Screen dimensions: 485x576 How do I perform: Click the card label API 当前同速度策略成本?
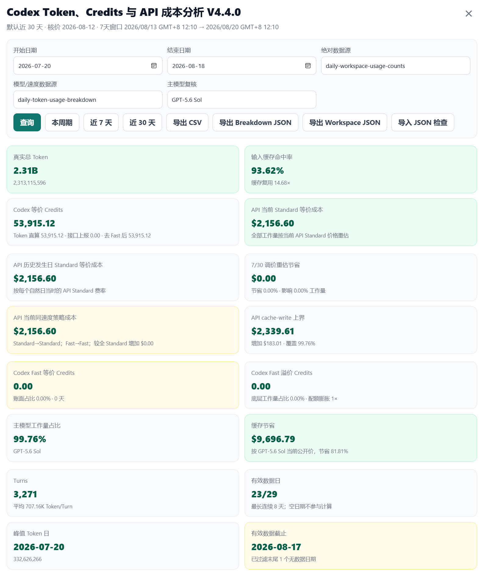[x=45, y=318]
